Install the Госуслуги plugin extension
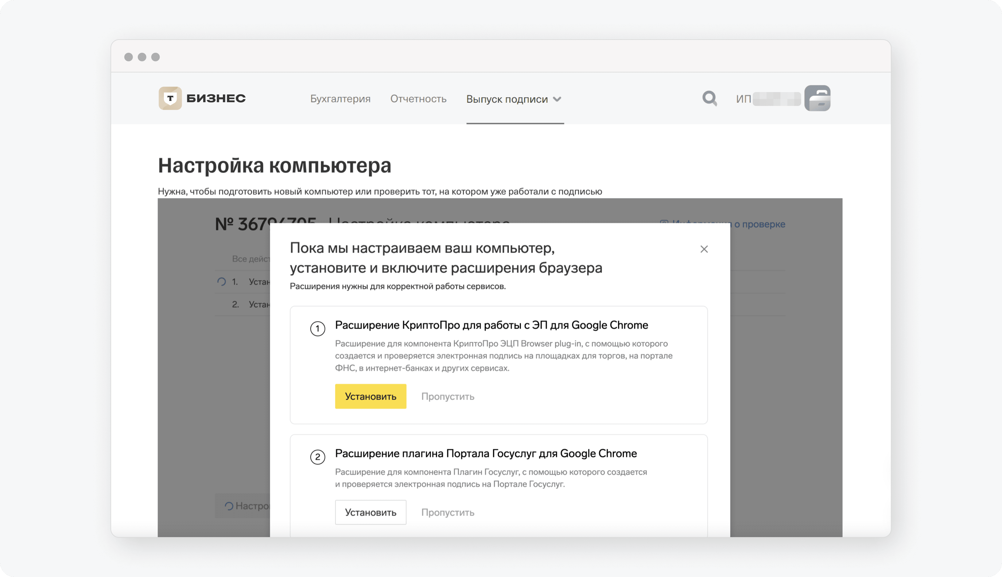This screenshot has height=577, width=1002. [371, 513]
